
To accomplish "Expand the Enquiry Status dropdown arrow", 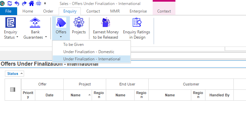I will [17, 37].
